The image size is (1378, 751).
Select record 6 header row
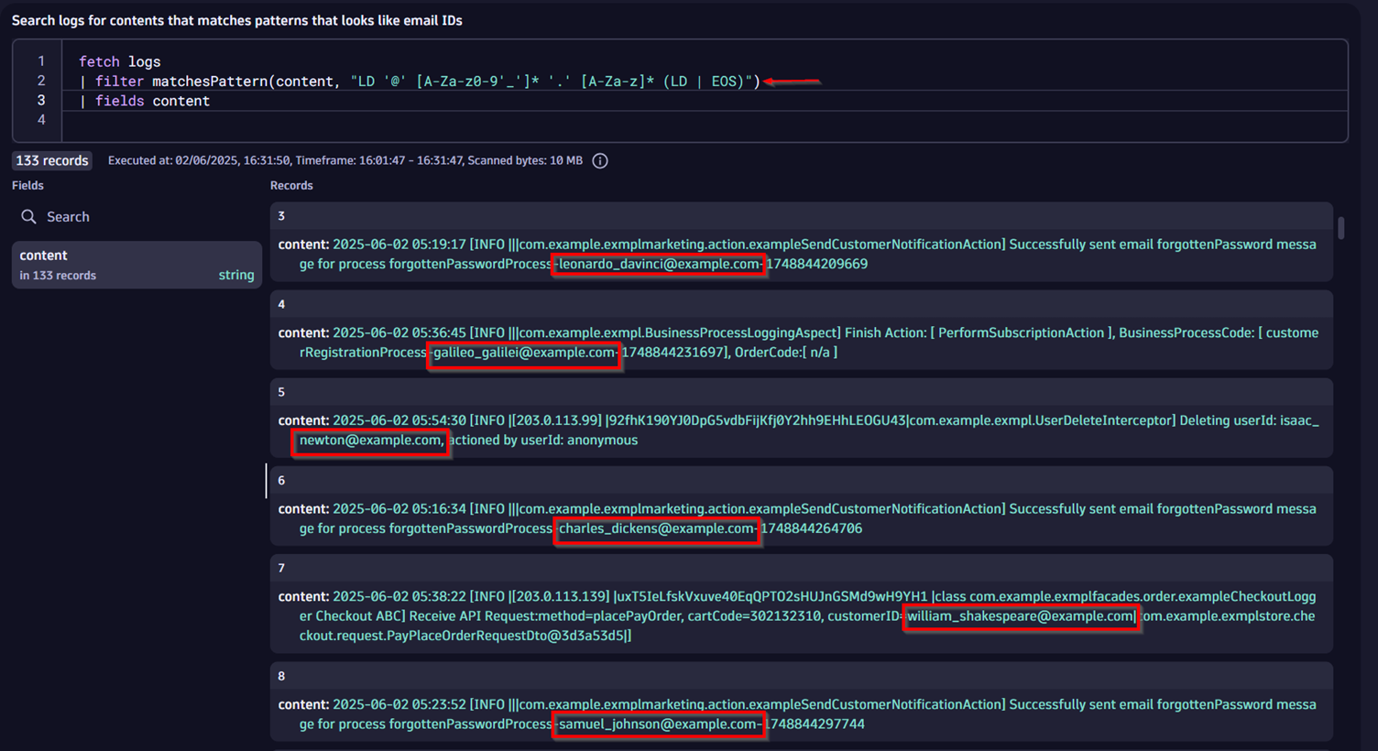click(800, 480)
